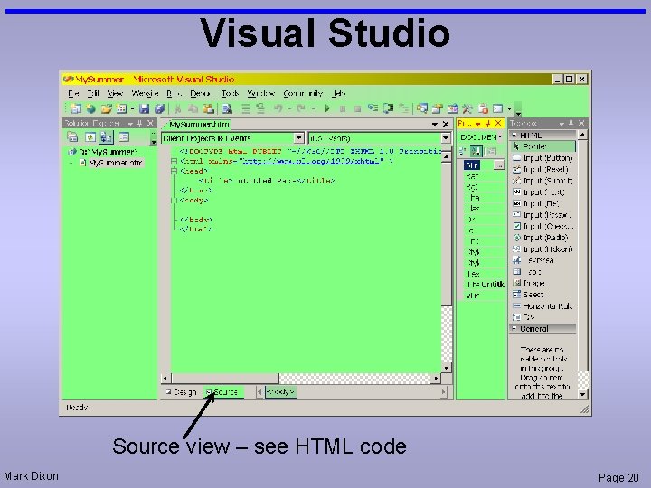The image size is (651, 488).
Task: Select Input (File) in the Toolbox
Action: pos(542,203)
